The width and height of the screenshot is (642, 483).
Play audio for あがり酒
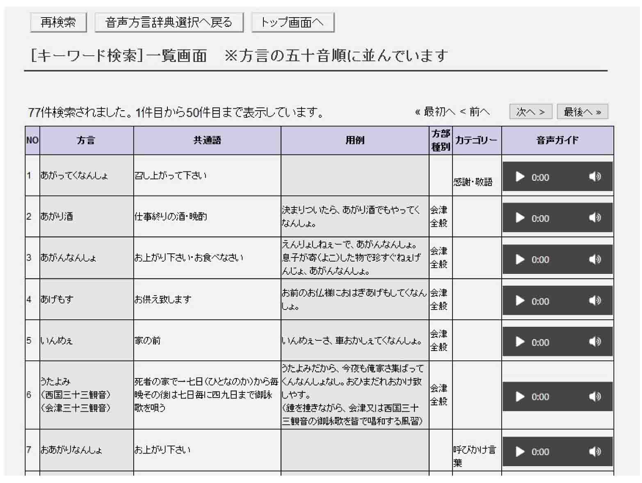click(x=520, y=218)
